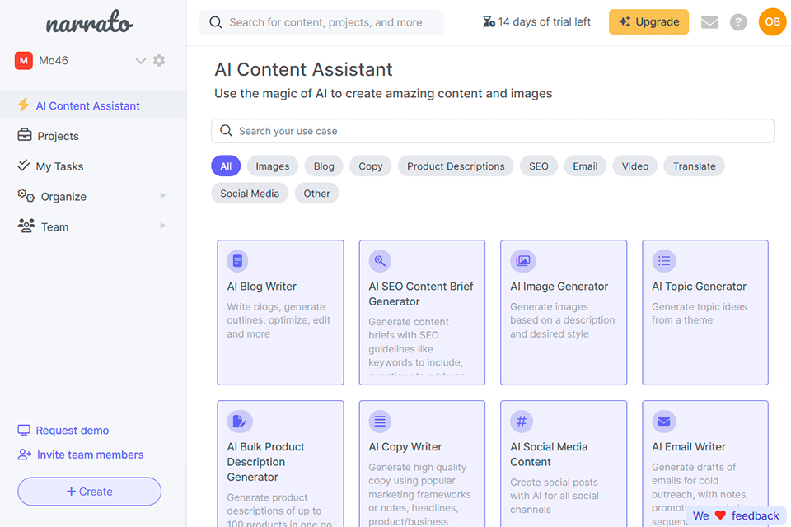Click the AI Copy Writer lines icon

tap(380, 421)
